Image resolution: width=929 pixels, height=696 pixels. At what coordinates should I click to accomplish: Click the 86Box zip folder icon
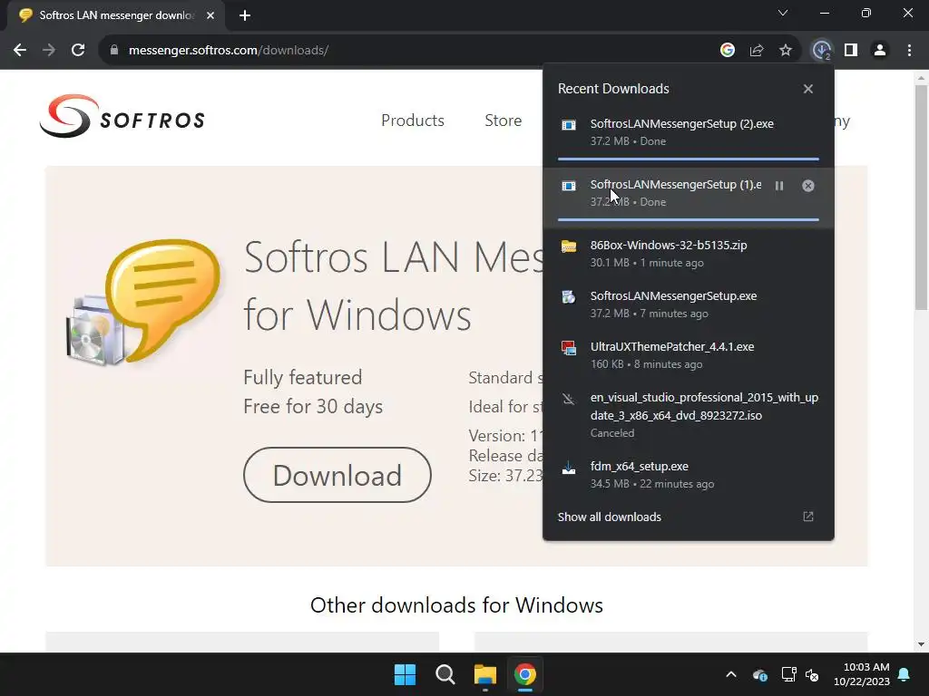[x=569, y=246]
